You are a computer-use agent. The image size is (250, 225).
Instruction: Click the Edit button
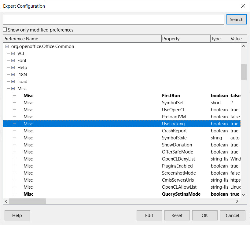(x=149, y=216)
